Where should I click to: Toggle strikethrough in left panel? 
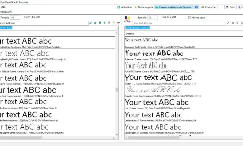(x=104, y=23)
